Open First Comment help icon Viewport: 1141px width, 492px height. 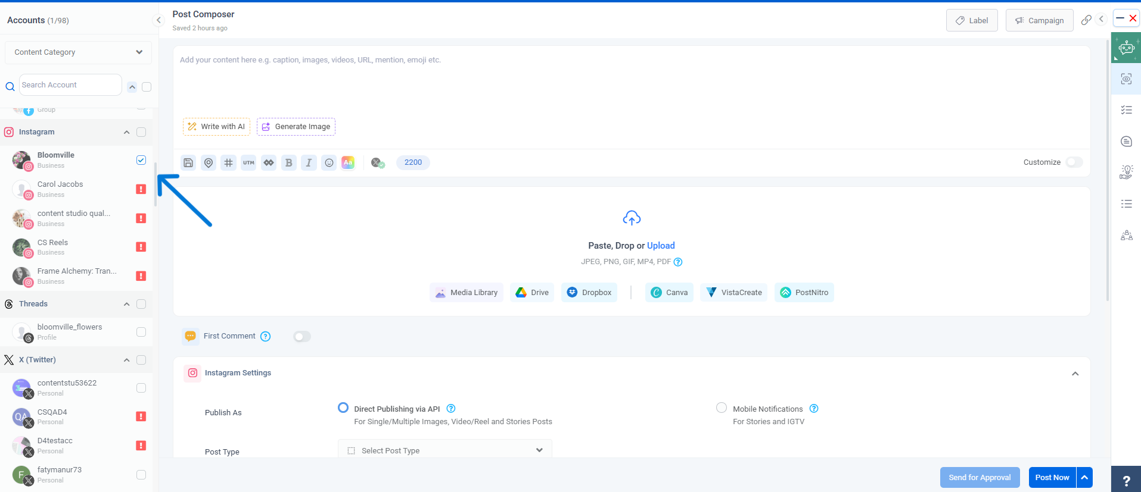click(x=266, y=336)
